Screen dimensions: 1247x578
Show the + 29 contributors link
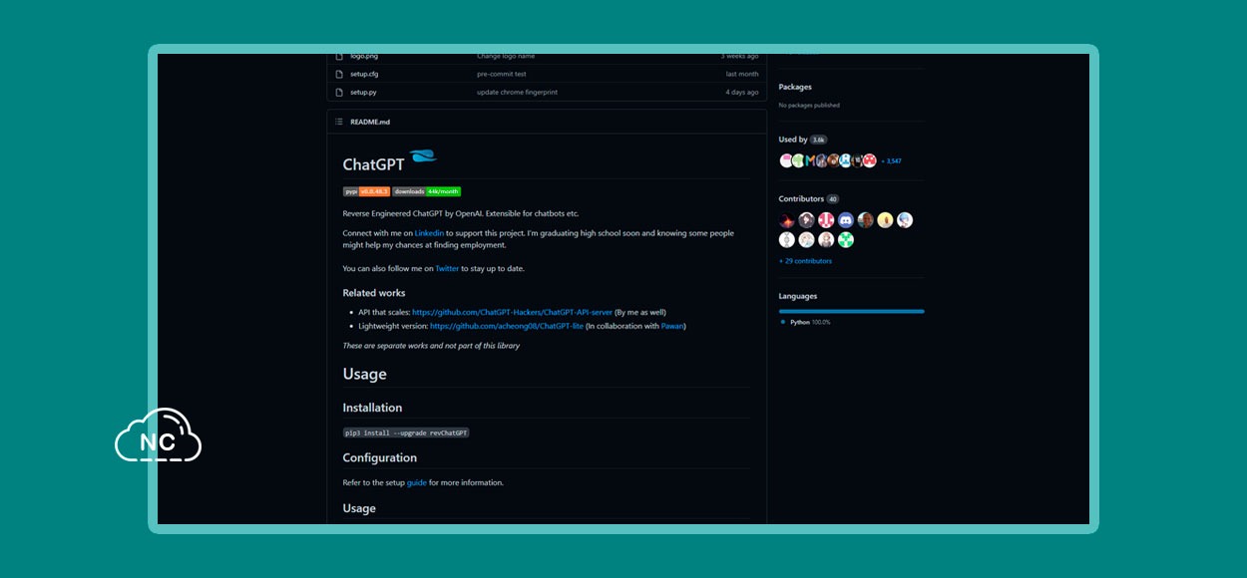click(805, 261)
